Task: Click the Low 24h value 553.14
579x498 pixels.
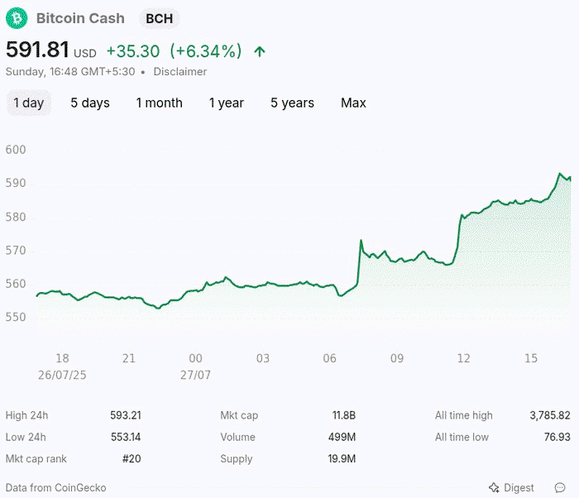Action: [x=126, y=437]
